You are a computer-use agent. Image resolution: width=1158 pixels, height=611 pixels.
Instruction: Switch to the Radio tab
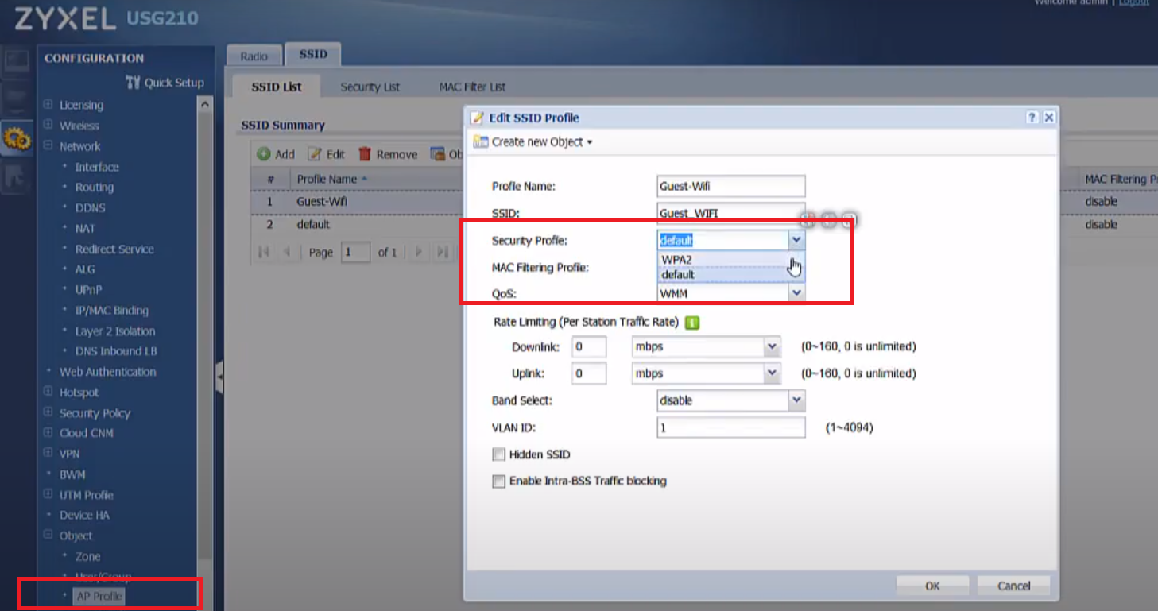click(x=254, y=56)
